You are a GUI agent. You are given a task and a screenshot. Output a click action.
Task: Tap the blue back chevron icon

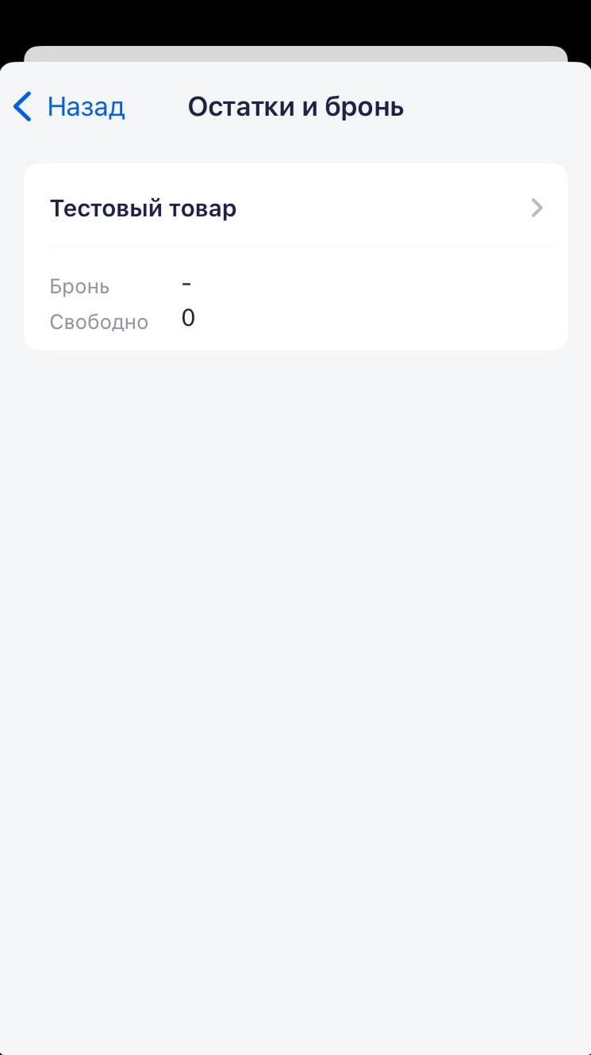click(23, 106)
